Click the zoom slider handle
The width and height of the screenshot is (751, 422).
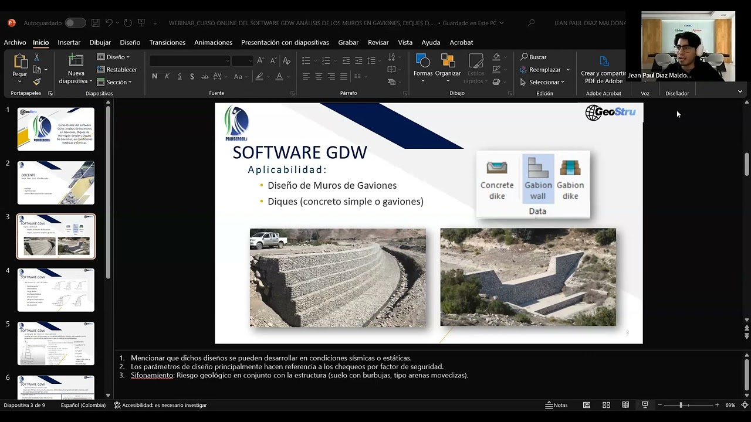click(x=681, y=405)
